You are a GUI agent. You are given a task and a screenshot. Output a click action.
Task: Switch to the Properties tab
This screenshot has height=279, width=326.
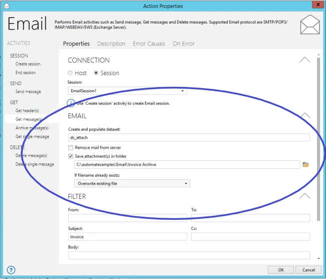point(76,44)
